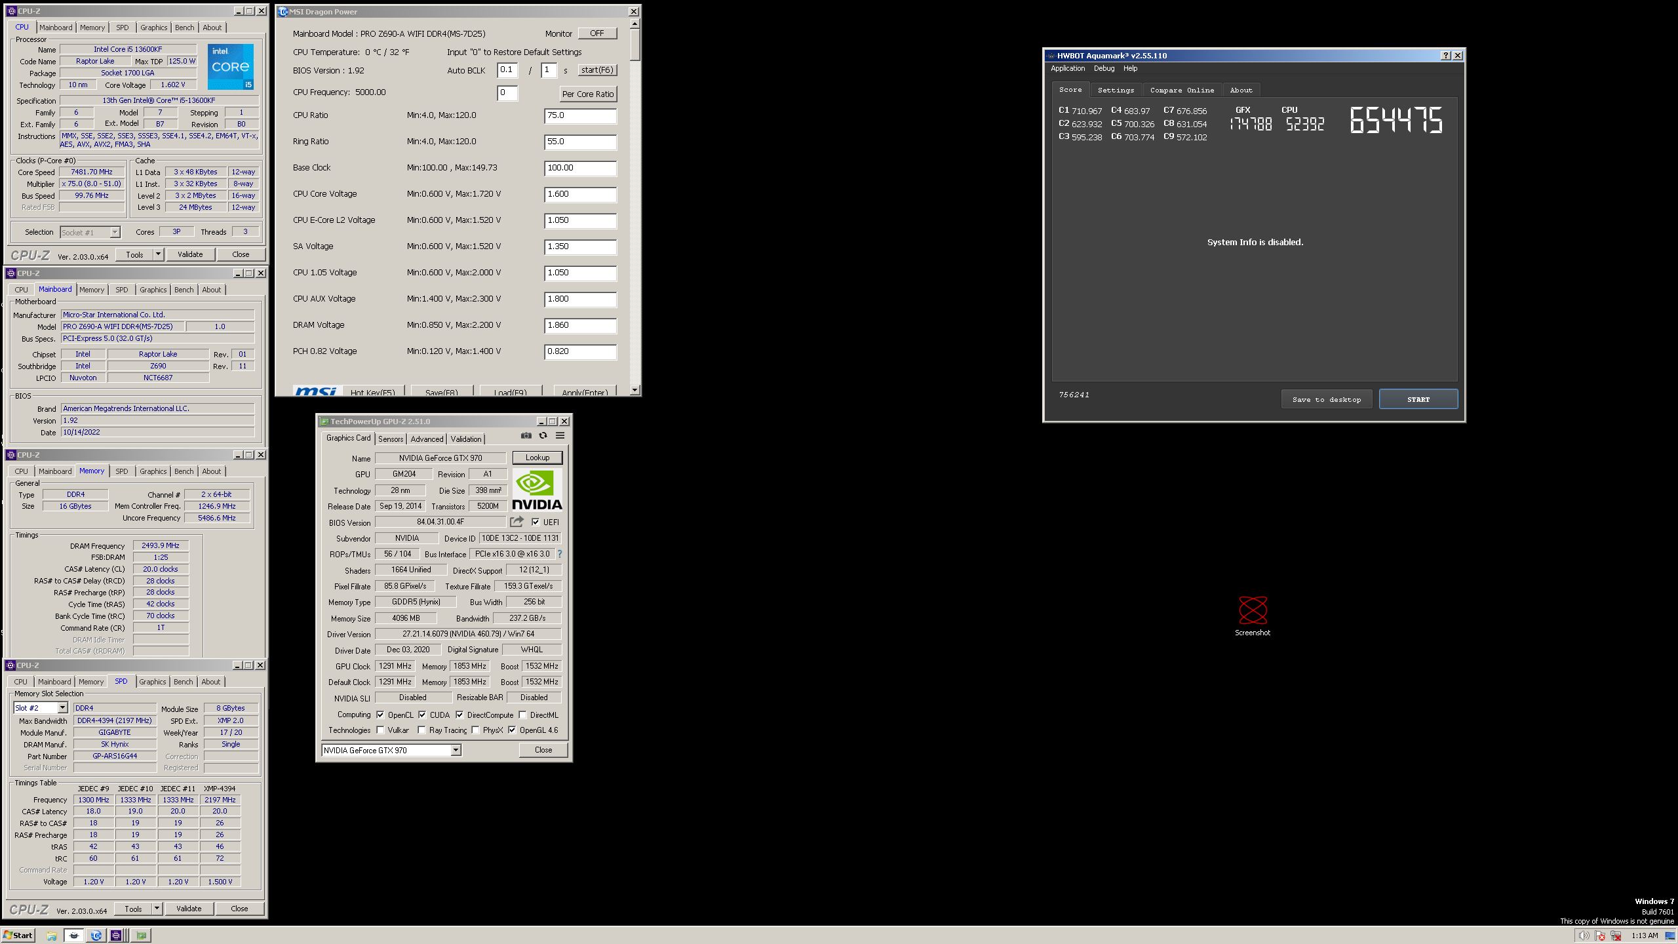1678x944 pixels.
Task: Click the MSI Dragon Power taskbar button
Action: (96, 935)
